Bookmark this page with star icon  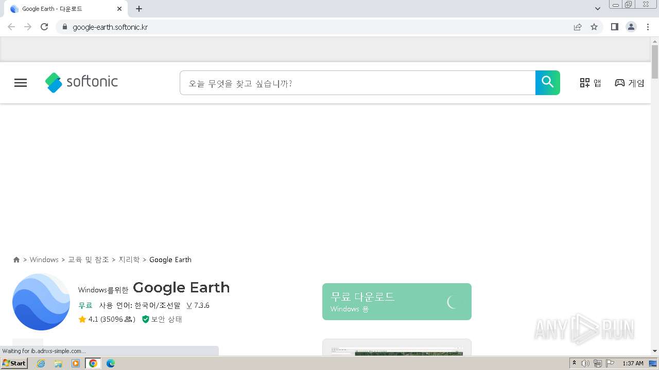[x=594, y=27]
